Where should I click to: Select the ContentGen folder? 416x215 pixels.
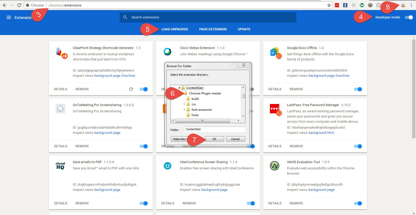[x=195, y=88]
